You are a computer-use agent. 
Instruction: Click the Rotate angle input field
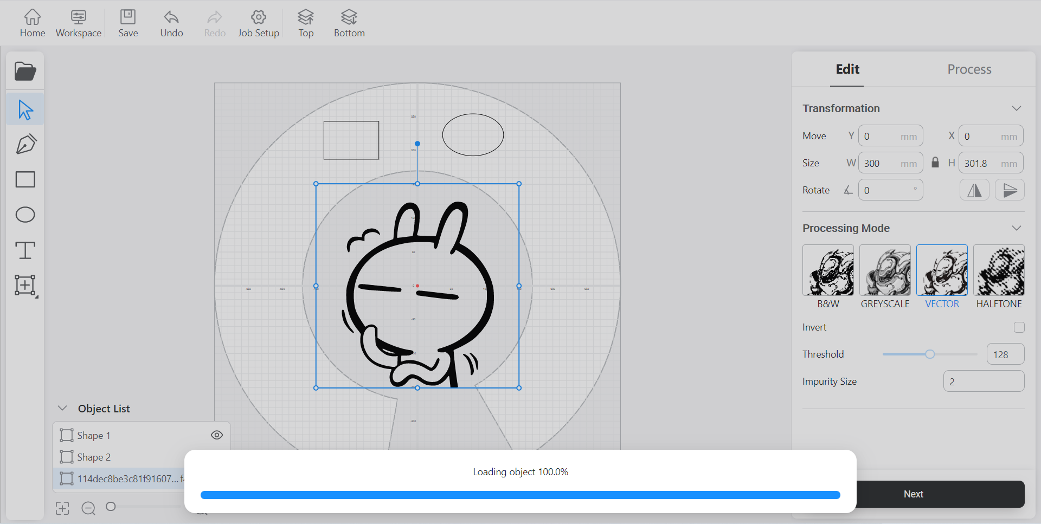pyautogui.click(x=890, y=190)
